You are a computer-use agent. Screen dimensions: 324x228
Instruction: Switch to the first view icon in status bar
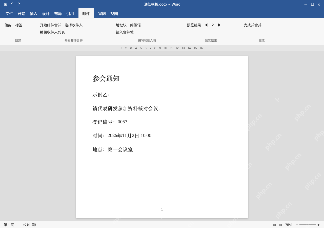274,225
